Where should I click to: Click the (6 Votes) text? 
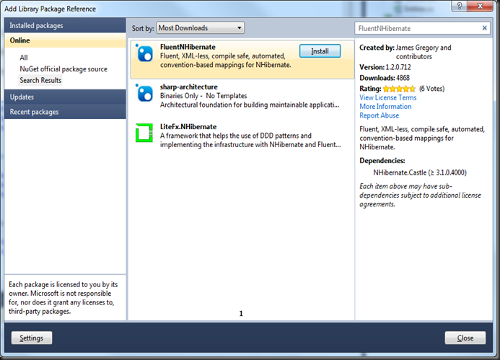[431, 89]
